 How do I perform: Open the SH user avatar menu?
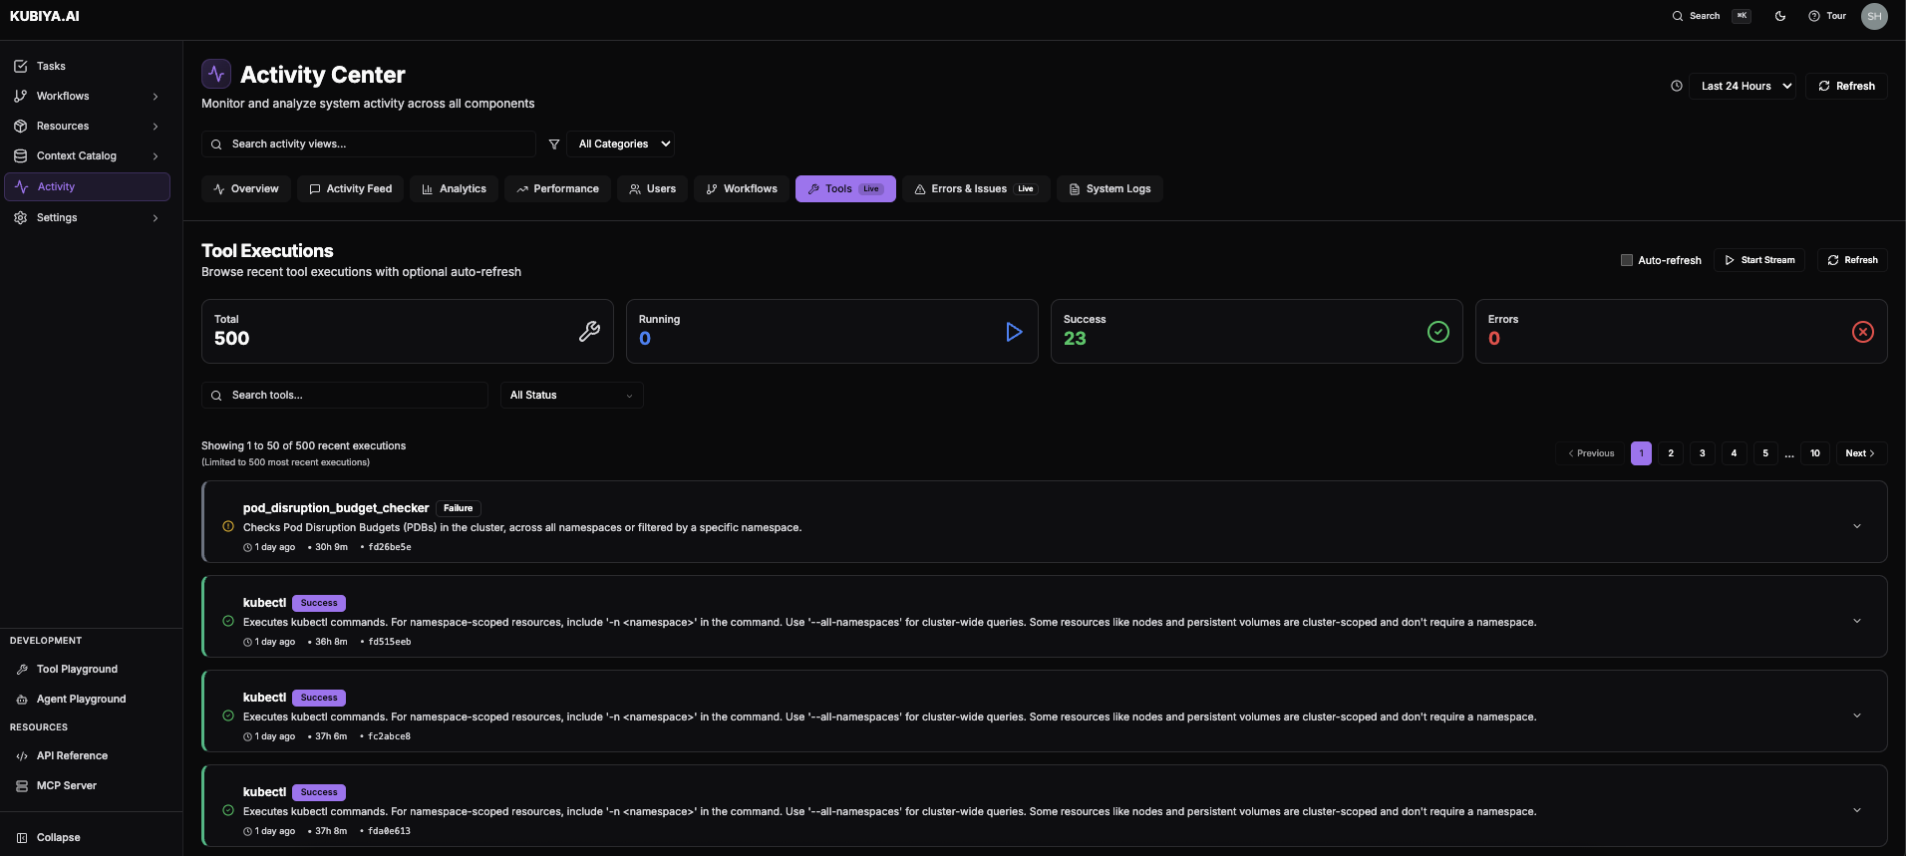click(1874, 16)
